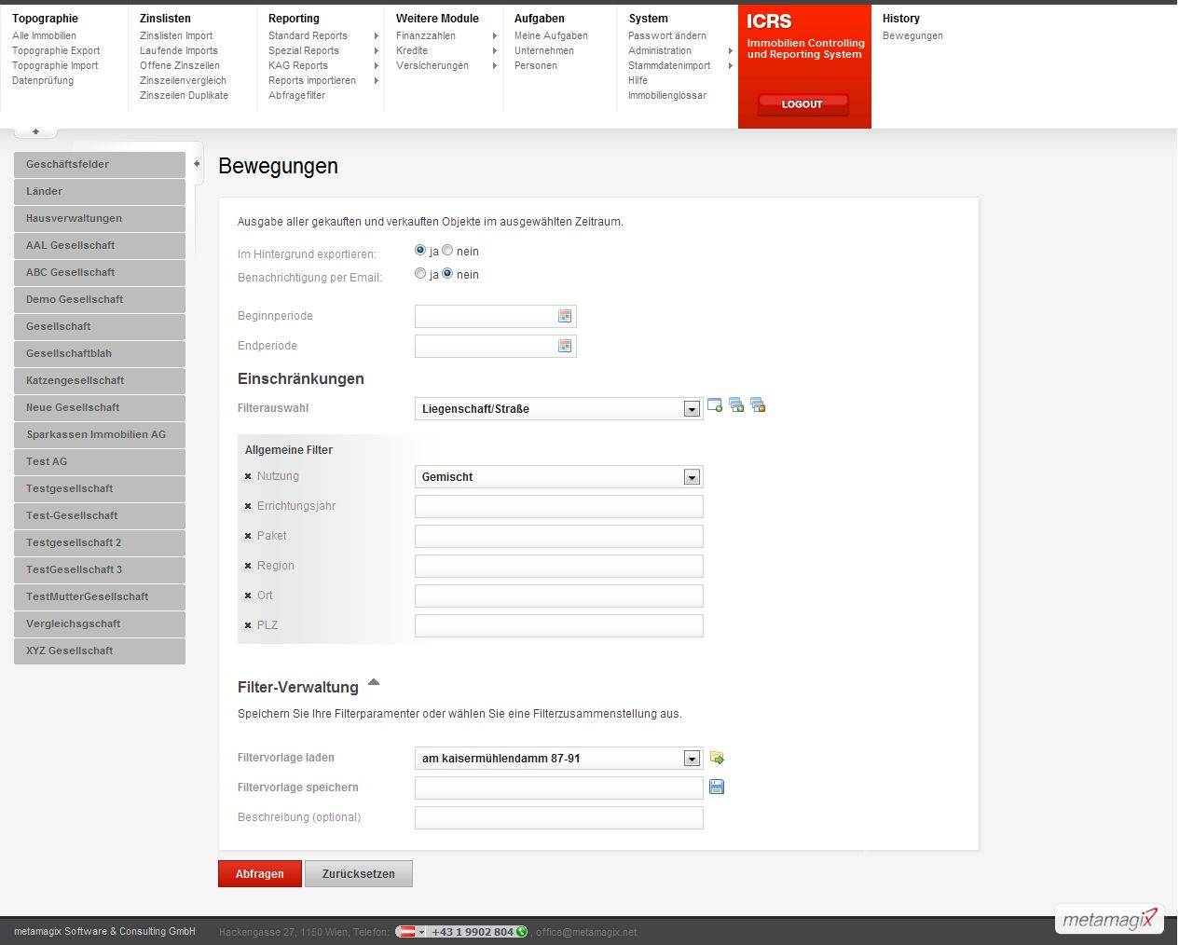This screenshot has width=1193, height=945.
Task: Open the Abfragefilter link
Action: [296, 96]
